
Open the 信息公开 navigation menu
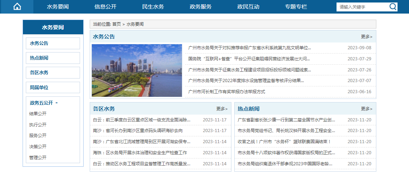click(105, 7)
